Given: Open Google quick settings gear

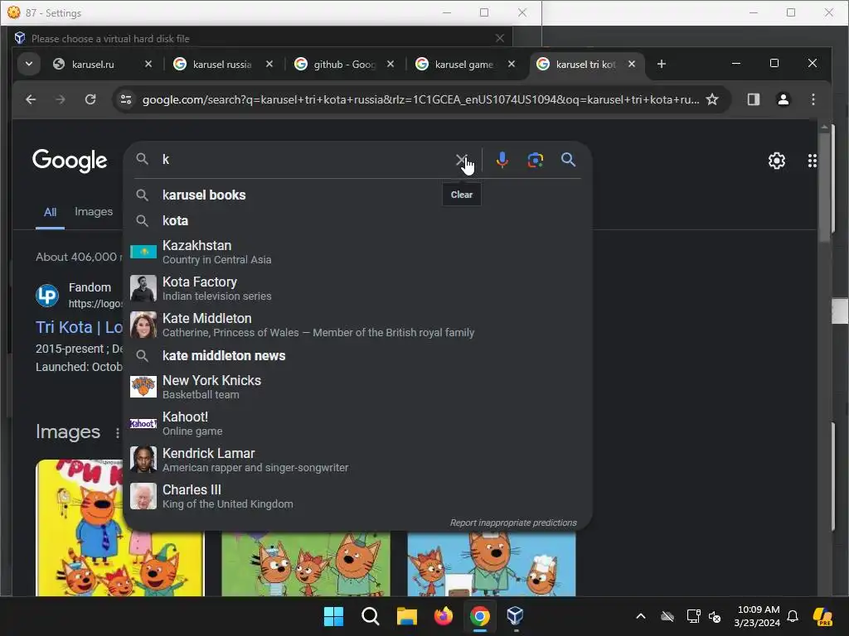Looking at the screenshot, I should (776, 161).
